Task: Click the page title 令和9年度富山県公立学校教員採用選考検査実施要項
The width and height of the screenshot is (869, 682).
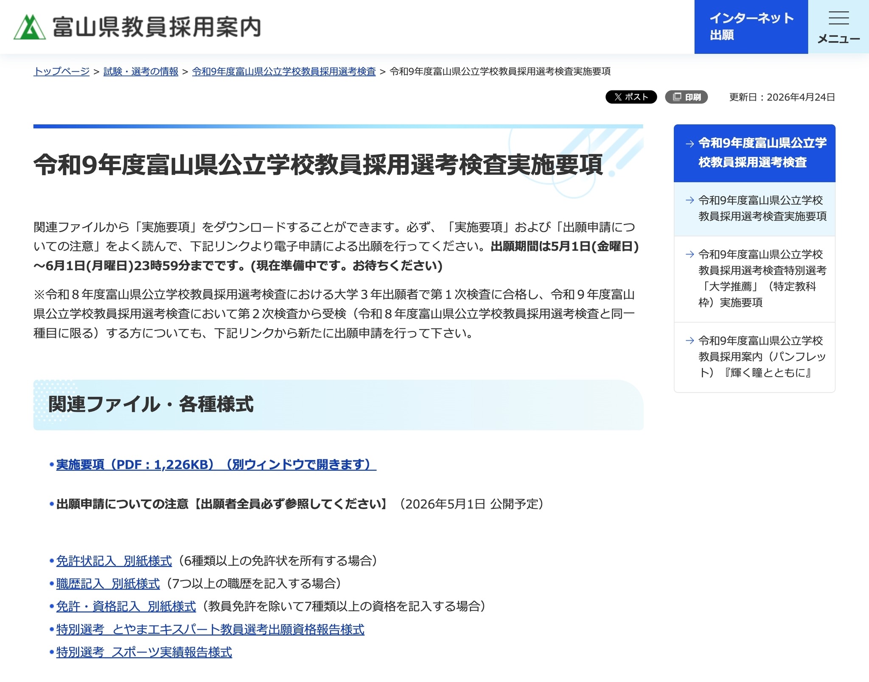Action: point(318,165)
